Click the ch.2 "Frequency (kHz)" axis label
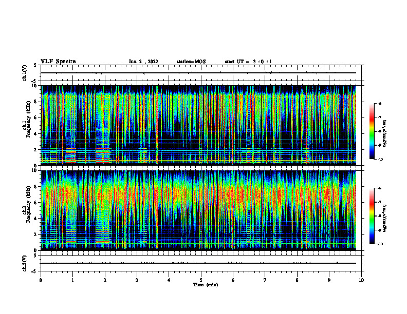Viewport: 407px width, 314px height. pyautogui.click(x=28, y=204)
